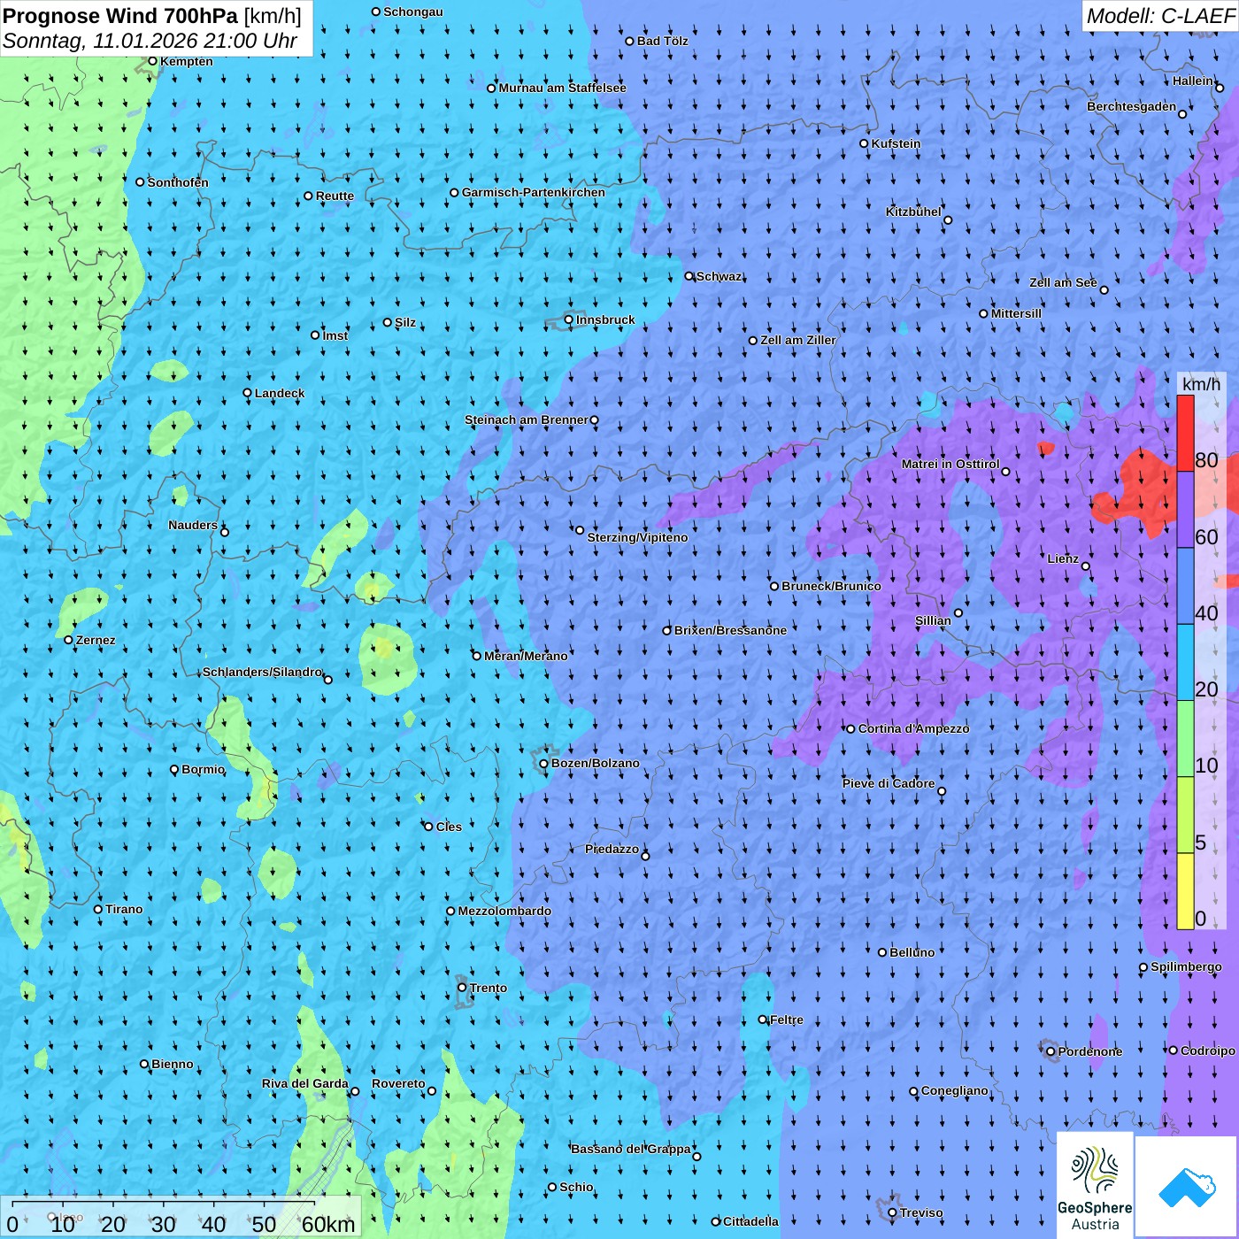Click the Kufstein city label

click(x=896, y=143)
